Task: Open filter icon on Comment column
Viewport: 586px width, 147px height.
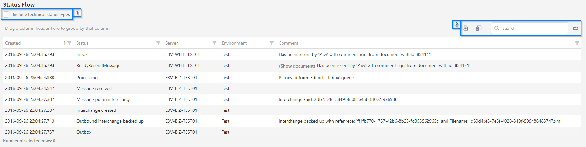Action: point(577,43)
